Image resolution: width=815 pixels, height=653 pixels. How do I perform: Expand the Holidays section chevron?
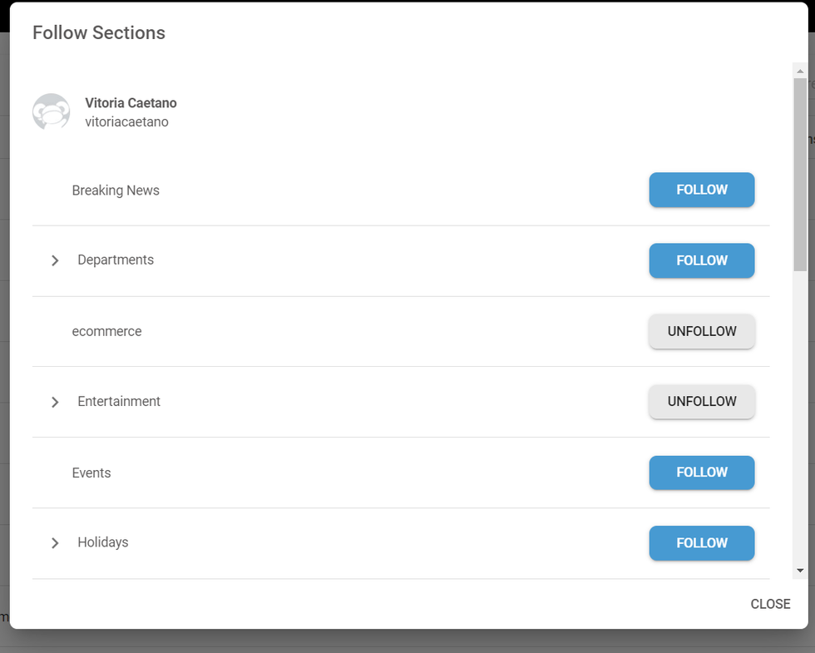pyautogui.click(x=55, y=543)
